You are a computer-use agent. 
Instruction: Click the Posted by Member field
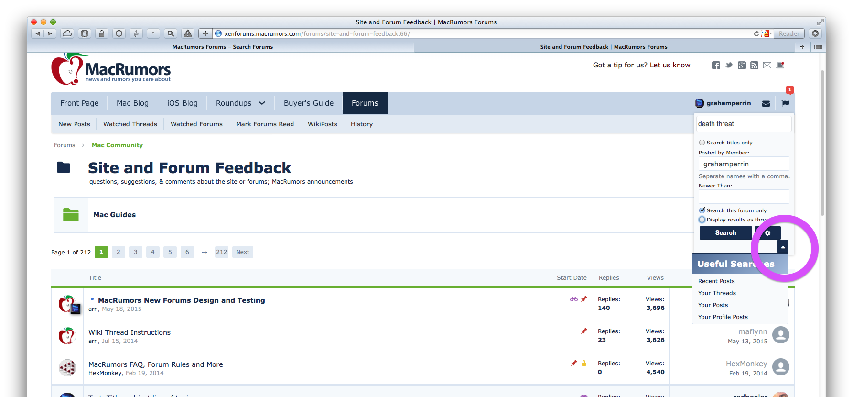click(744, 164)
